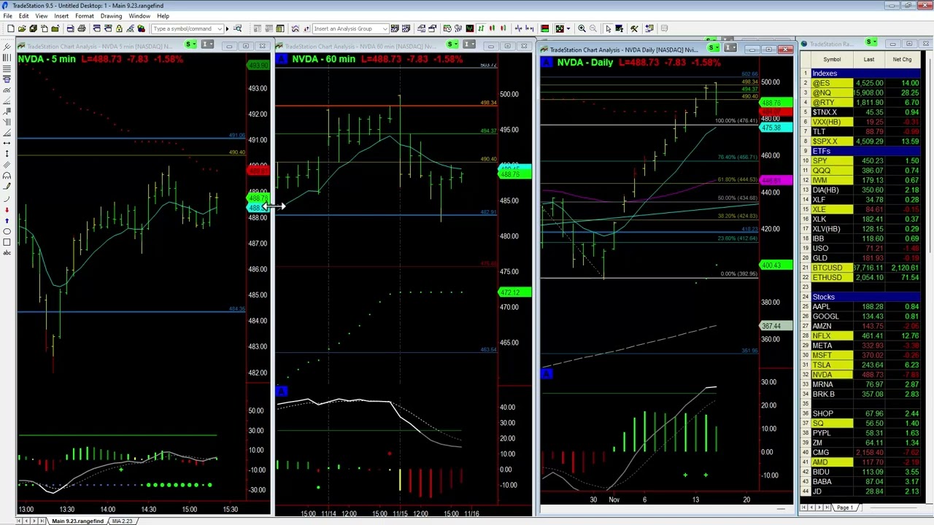Open the Edit menu
This screenshot has height=525, width=934.
click(x=23, y=16)
